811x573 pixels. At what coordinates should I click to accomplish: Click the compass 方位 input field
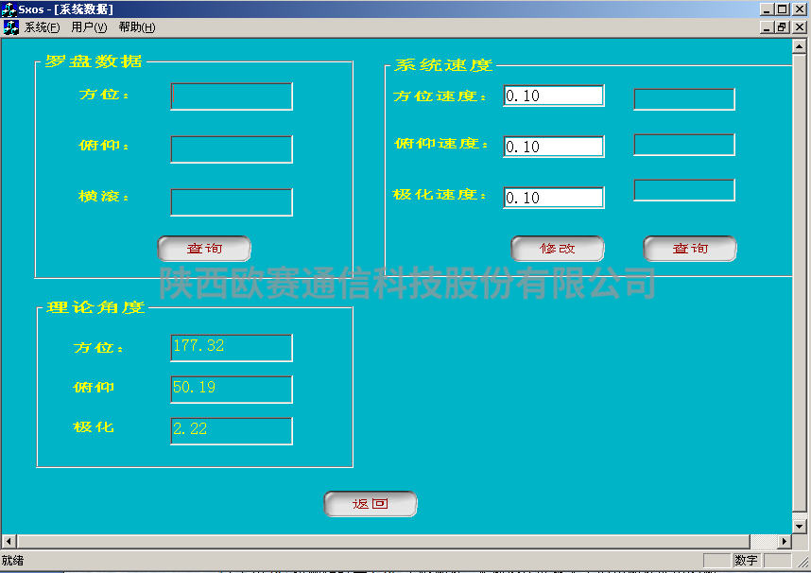[232, 96]
